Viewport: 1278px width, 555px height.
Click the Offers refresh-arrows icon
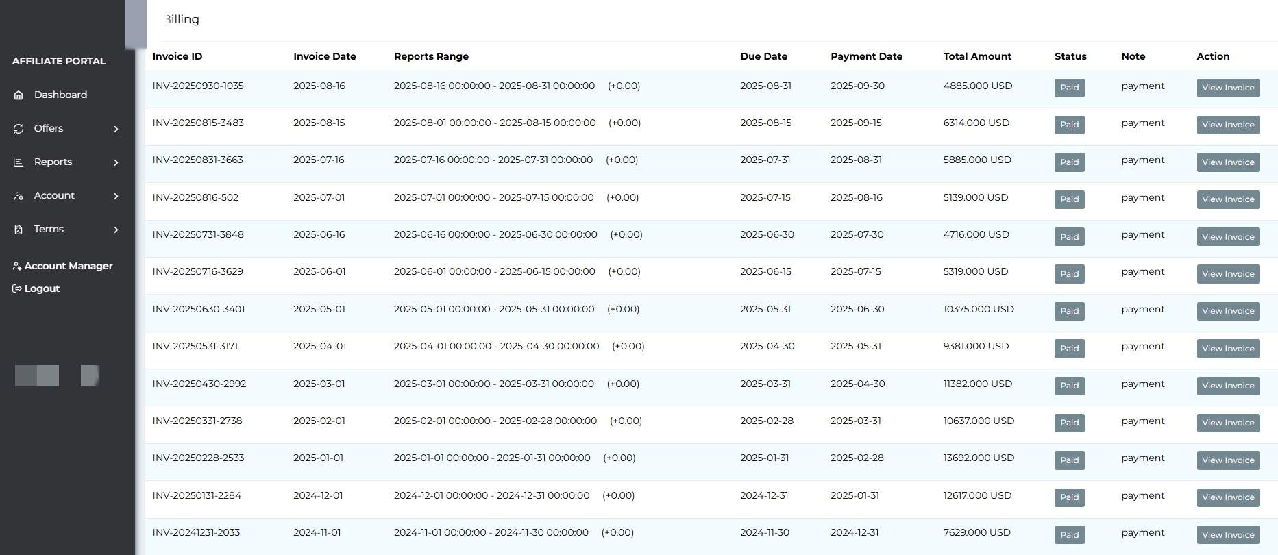click(x=19, y=129)
